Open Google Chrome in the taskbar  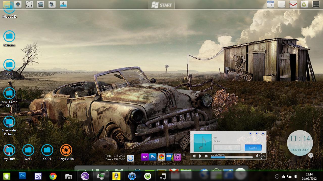[x=53, y=176]
